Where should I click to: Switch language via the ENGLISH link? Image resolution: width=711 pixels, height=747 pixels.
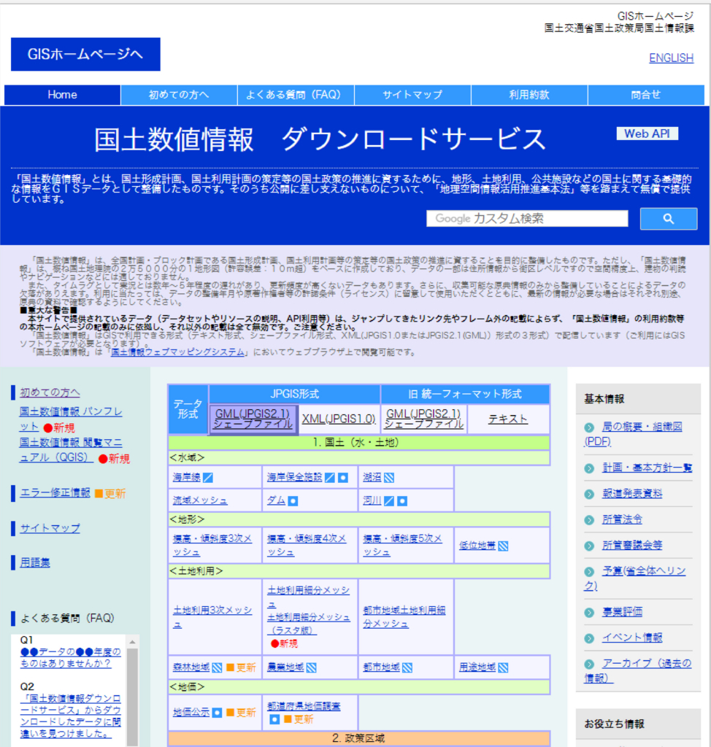(x=671, y=58)
